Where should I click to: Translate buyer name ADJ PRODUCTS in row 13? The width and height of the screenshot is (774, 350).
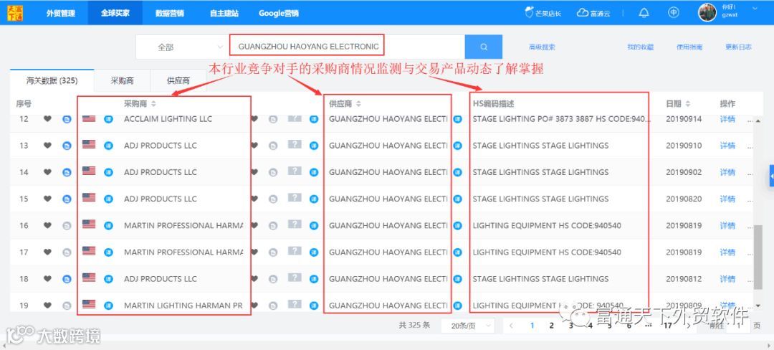(109, 146)
